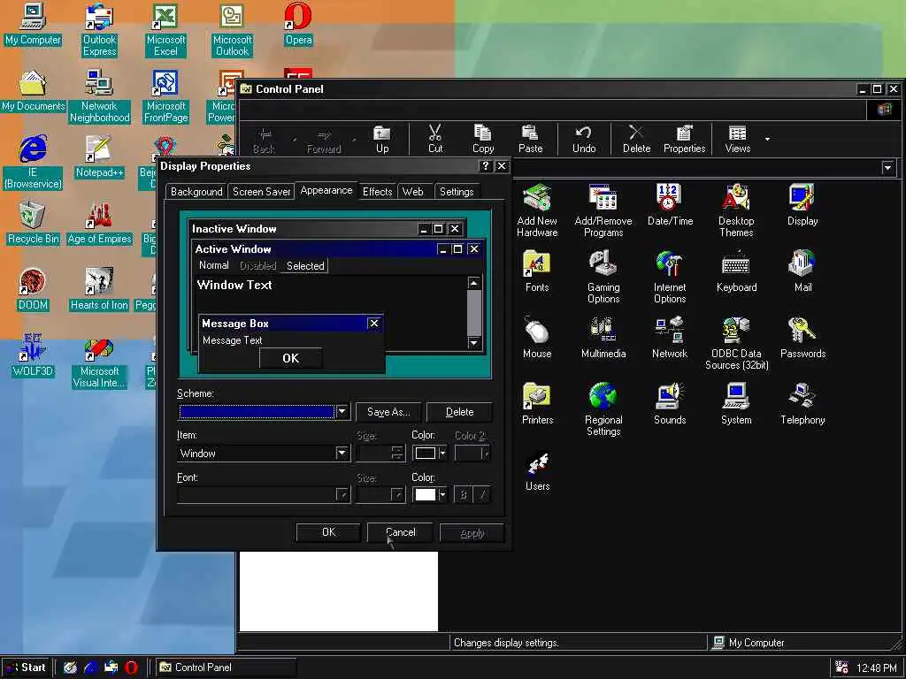The image size is (906, 679).
Task: Open the Printers folder icon
Action: 537,403
